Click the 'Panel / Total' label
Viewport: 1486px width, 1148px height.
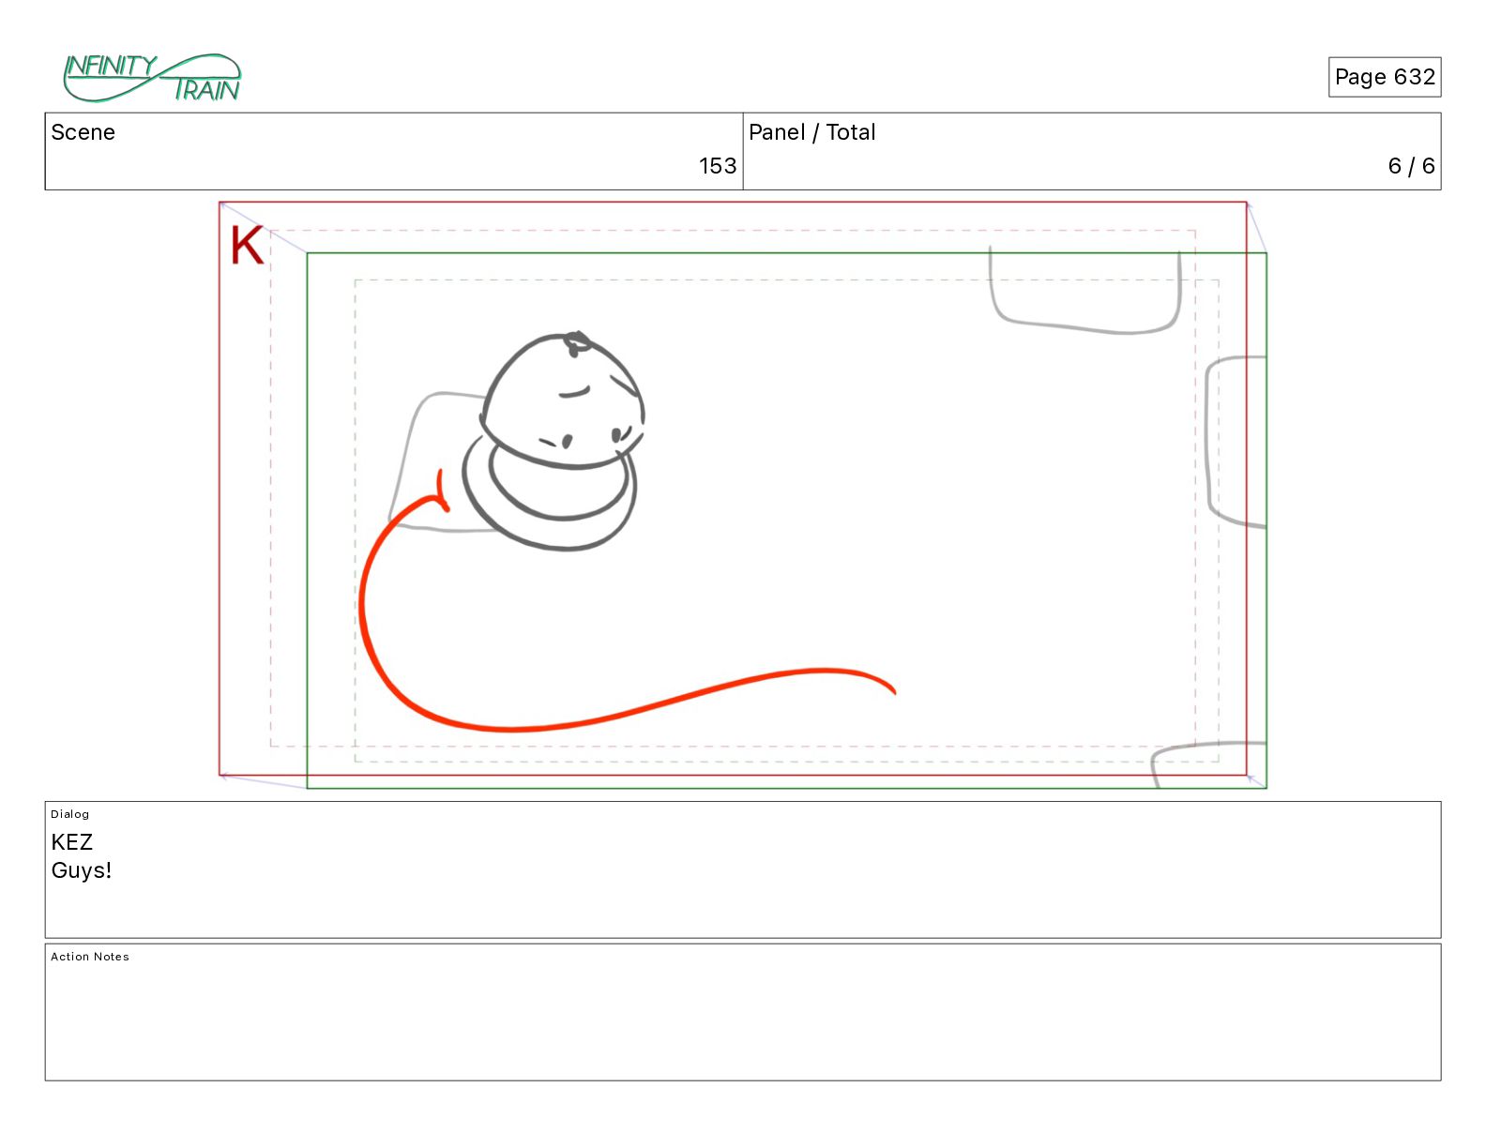pyautogui.click(x=811, y=132)
